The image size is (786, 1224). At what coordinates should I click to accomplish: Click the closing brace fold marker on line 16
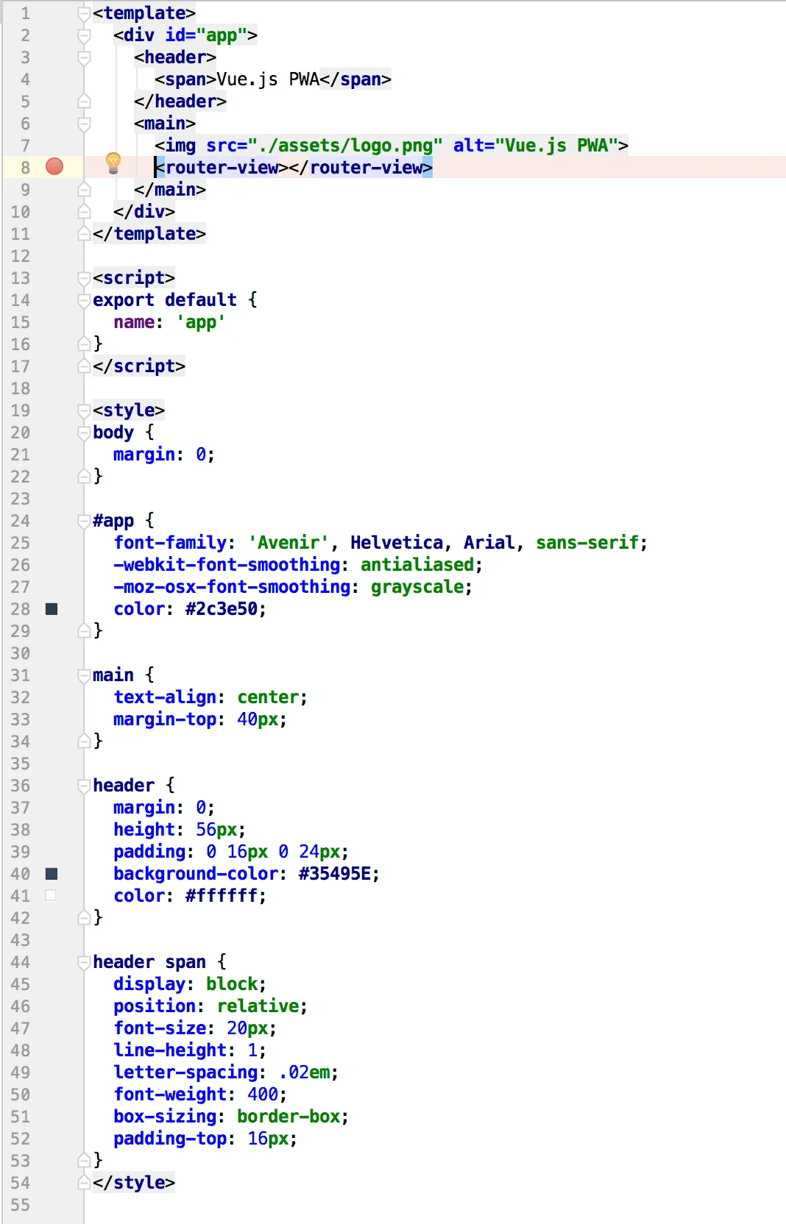coord(84,344)
